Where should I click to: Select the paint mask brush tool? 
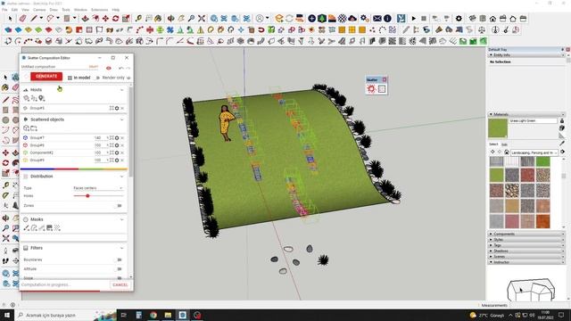(x=26, y=228)
